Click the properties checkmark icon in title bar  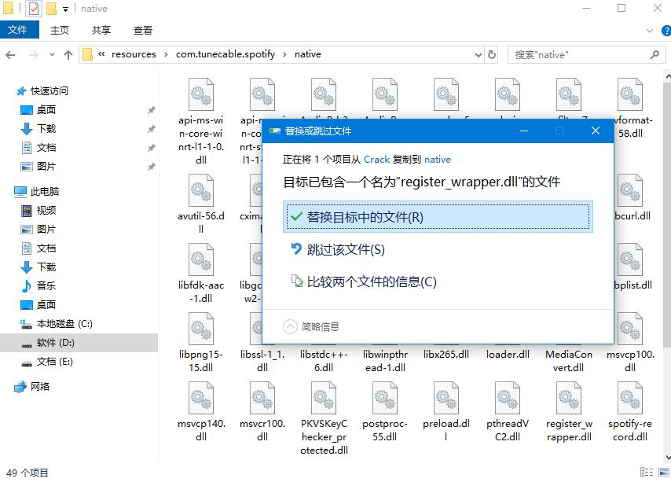pyautogui.click(x=34, y=8)
